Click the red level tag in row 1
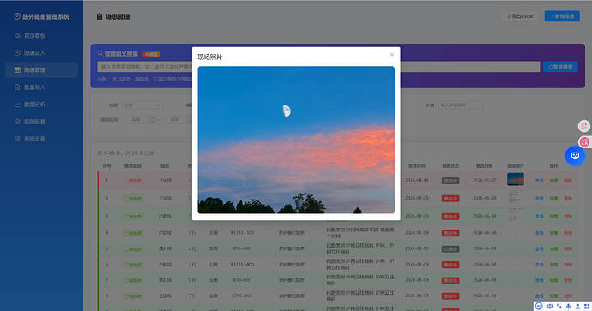592x311 pixels. pyautogui.click(x=133, y=181)
